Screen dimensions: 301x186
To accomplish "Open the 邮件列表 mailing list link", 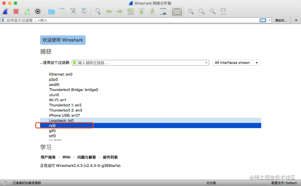I will (110, 157).
